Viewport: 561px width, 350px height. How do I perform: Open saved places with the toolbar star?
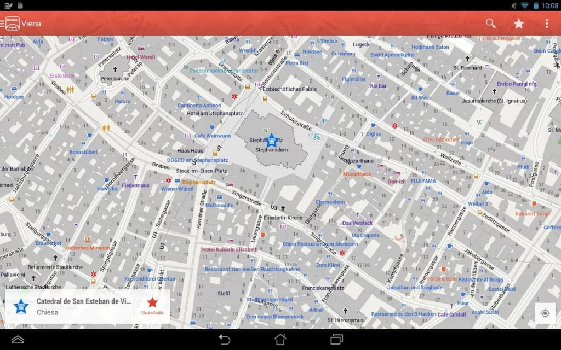click(518, 23)
